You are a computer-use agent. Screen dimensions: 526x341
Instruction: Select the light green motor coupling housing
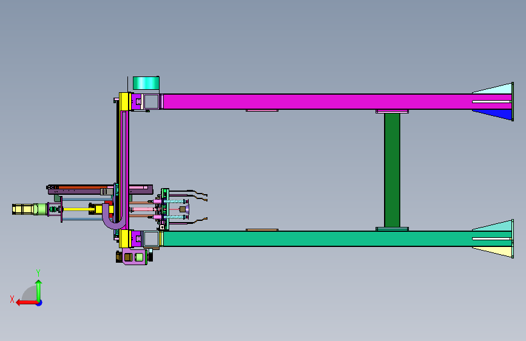coord(42,209)
